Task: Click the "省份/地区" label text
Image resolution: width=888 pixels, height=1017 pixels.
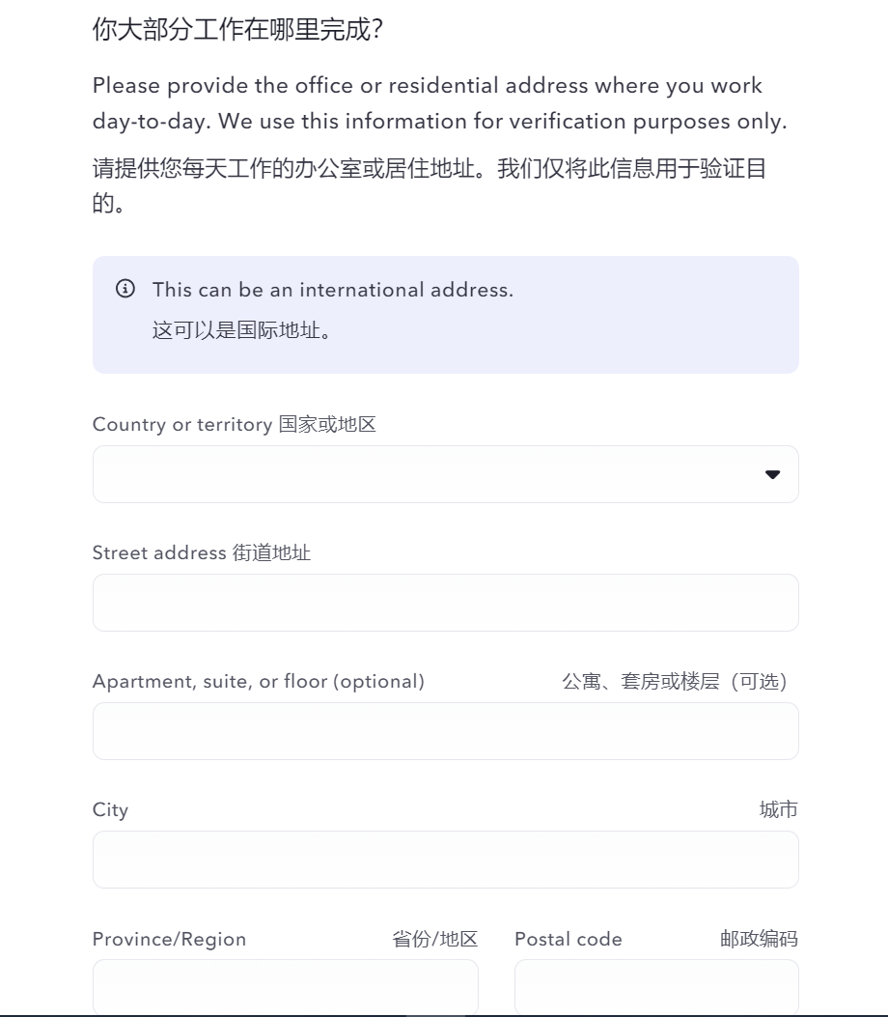Action: pyautogui.click(x=434, y=940)
